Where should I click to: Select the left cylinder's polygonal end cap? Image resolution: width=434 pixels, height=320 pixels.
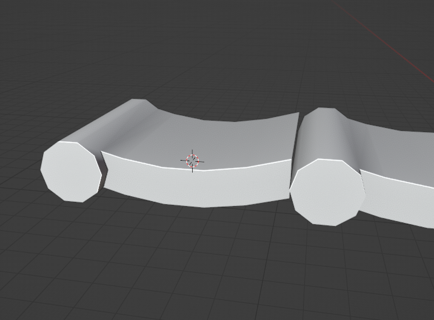coord(71,172)
